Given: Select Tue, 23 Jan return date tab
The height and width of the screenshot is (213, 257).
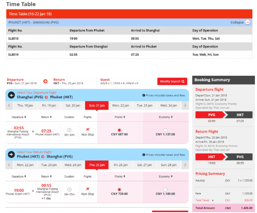Looking at the screenshot, I should click(49, 165).
